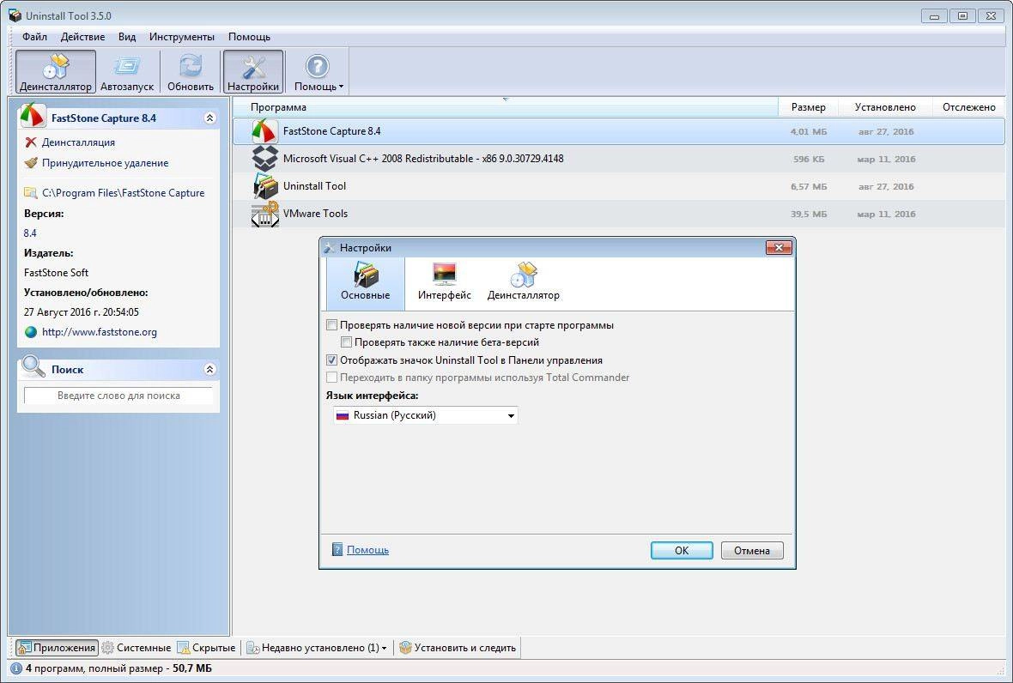The height and width of the screenshot is (683, 1013).
Task: Click Russian flag icon in language box
Action: 343,416
